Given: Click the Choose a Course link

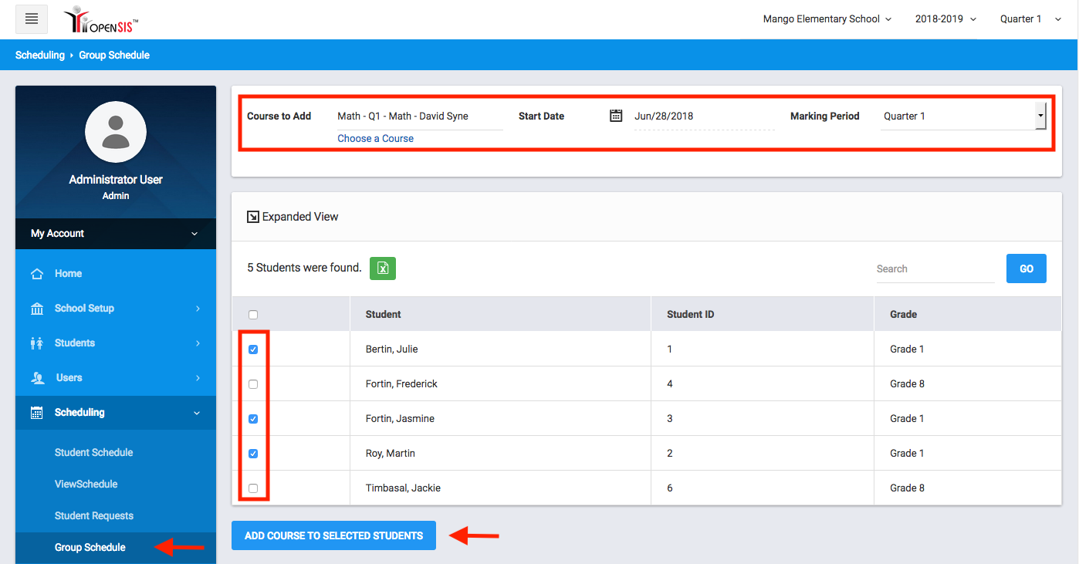Looking at the screenshot, I should click(375, 139).
